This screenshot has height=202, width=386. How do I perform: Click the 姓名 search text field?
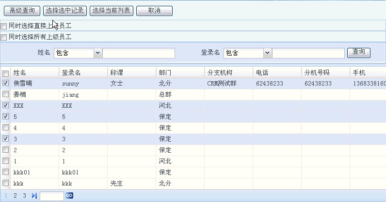click(138, 53)
